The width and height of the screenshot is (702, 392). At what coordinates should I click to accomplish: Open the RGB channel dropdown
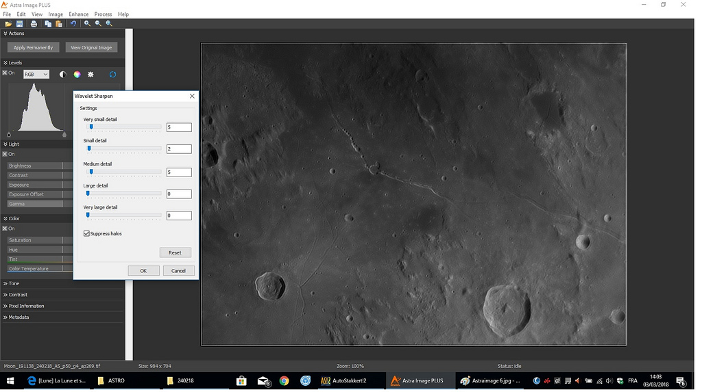(x=36, y=74)
